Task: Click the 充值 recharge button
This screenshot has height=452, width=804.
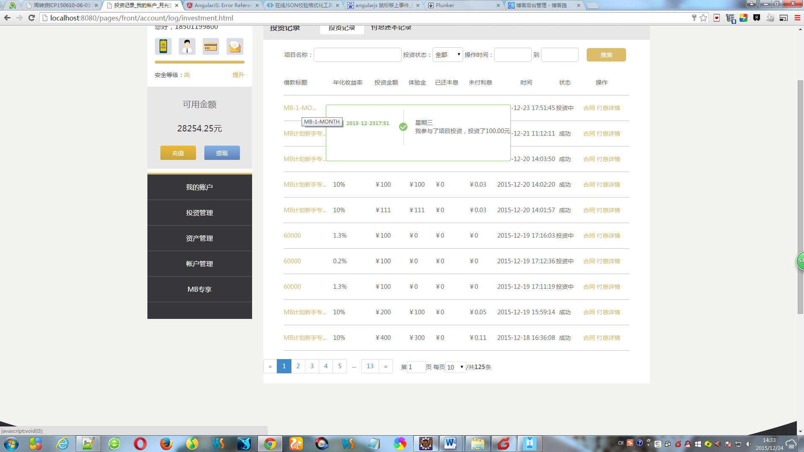Action: 178,153
